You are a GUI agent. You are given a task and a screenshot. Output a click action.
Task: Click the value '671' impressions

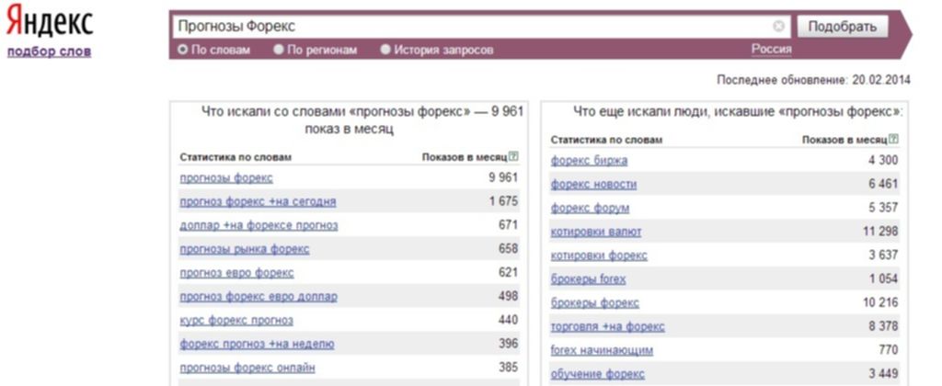click(508, 226)
